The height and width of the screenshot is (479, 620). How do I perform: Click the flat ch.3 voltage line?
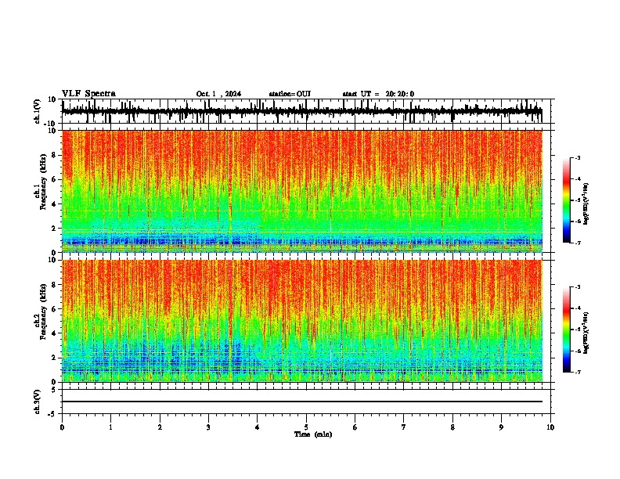[x=302, y=402]
